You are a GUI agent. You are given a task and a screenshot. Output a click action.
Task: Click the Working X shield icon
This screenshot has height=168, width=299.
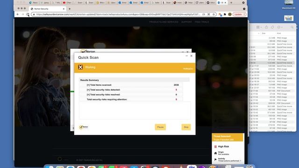80,67
